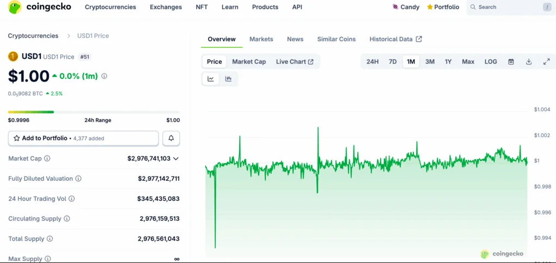Click the Market Cap info icon

47,158
